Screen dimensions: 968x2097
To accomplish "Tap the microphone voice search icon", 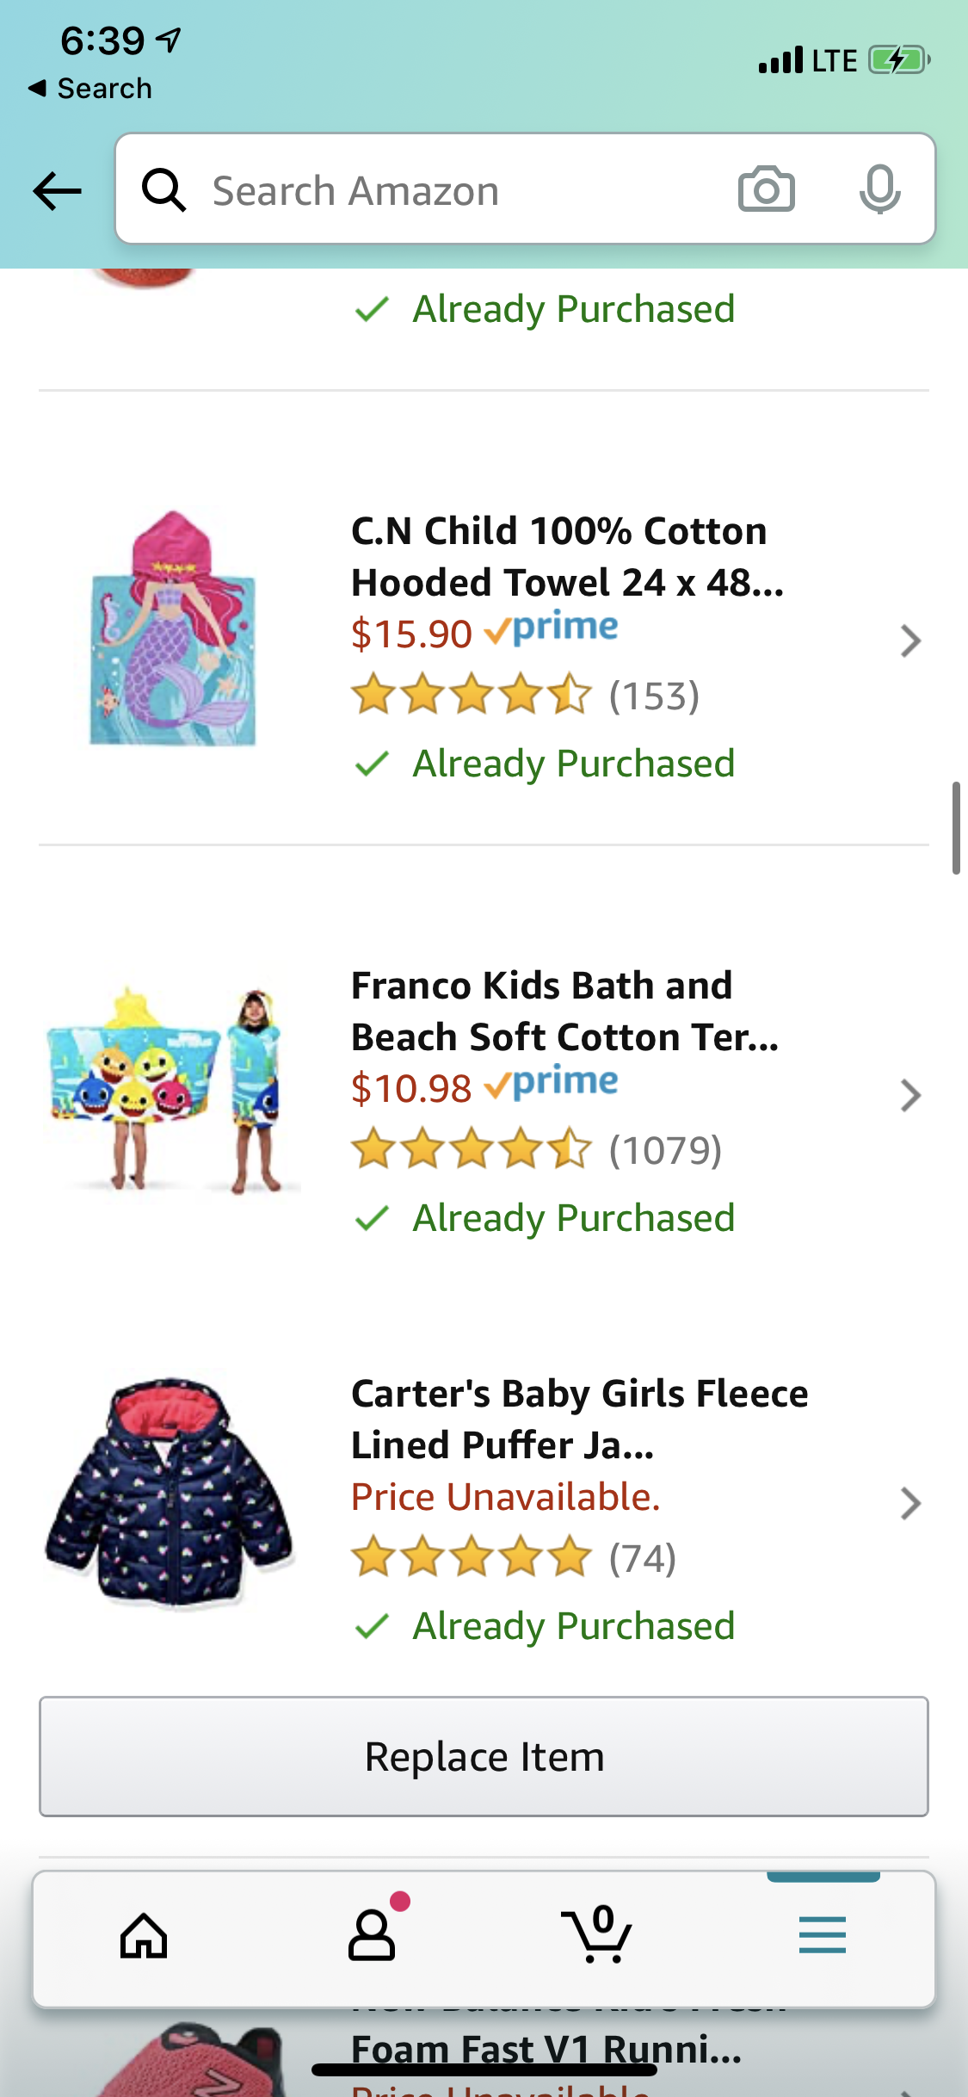I will (879, 189).
